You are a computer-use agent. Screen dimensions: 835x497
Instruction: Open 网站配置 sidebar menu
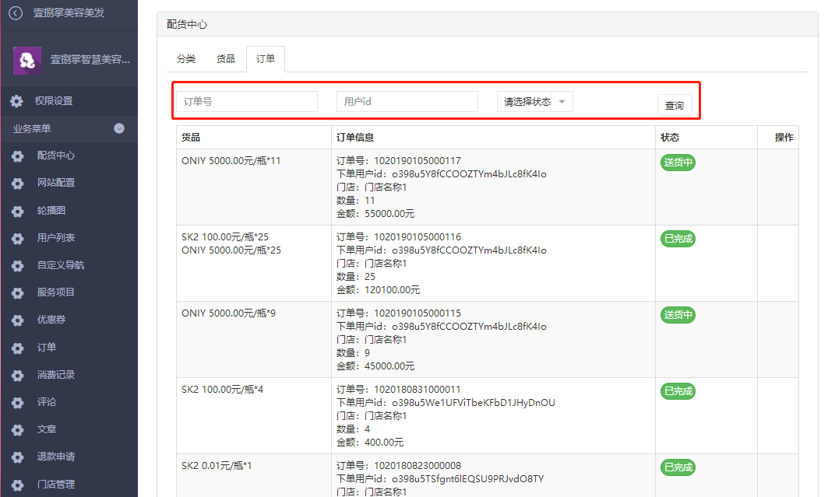click(x=56, y=182)
